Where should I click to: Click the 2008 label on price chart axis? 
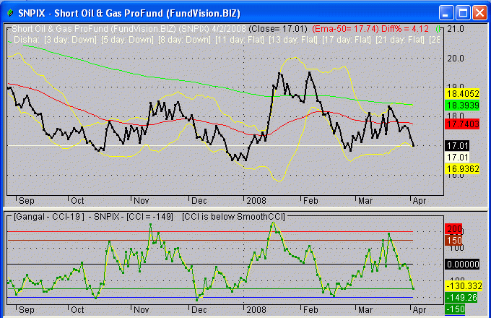[x=256, y=201]
